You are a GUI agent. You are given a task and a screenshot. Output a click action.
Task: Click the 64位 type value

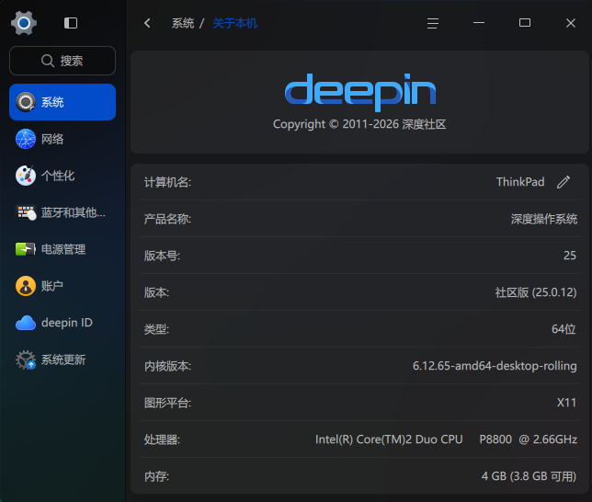pyautogui.click(x=564, y=329)
